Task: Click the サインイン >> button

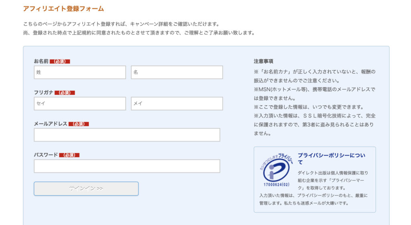Action: pyautogui.click(x=86, y=188)
